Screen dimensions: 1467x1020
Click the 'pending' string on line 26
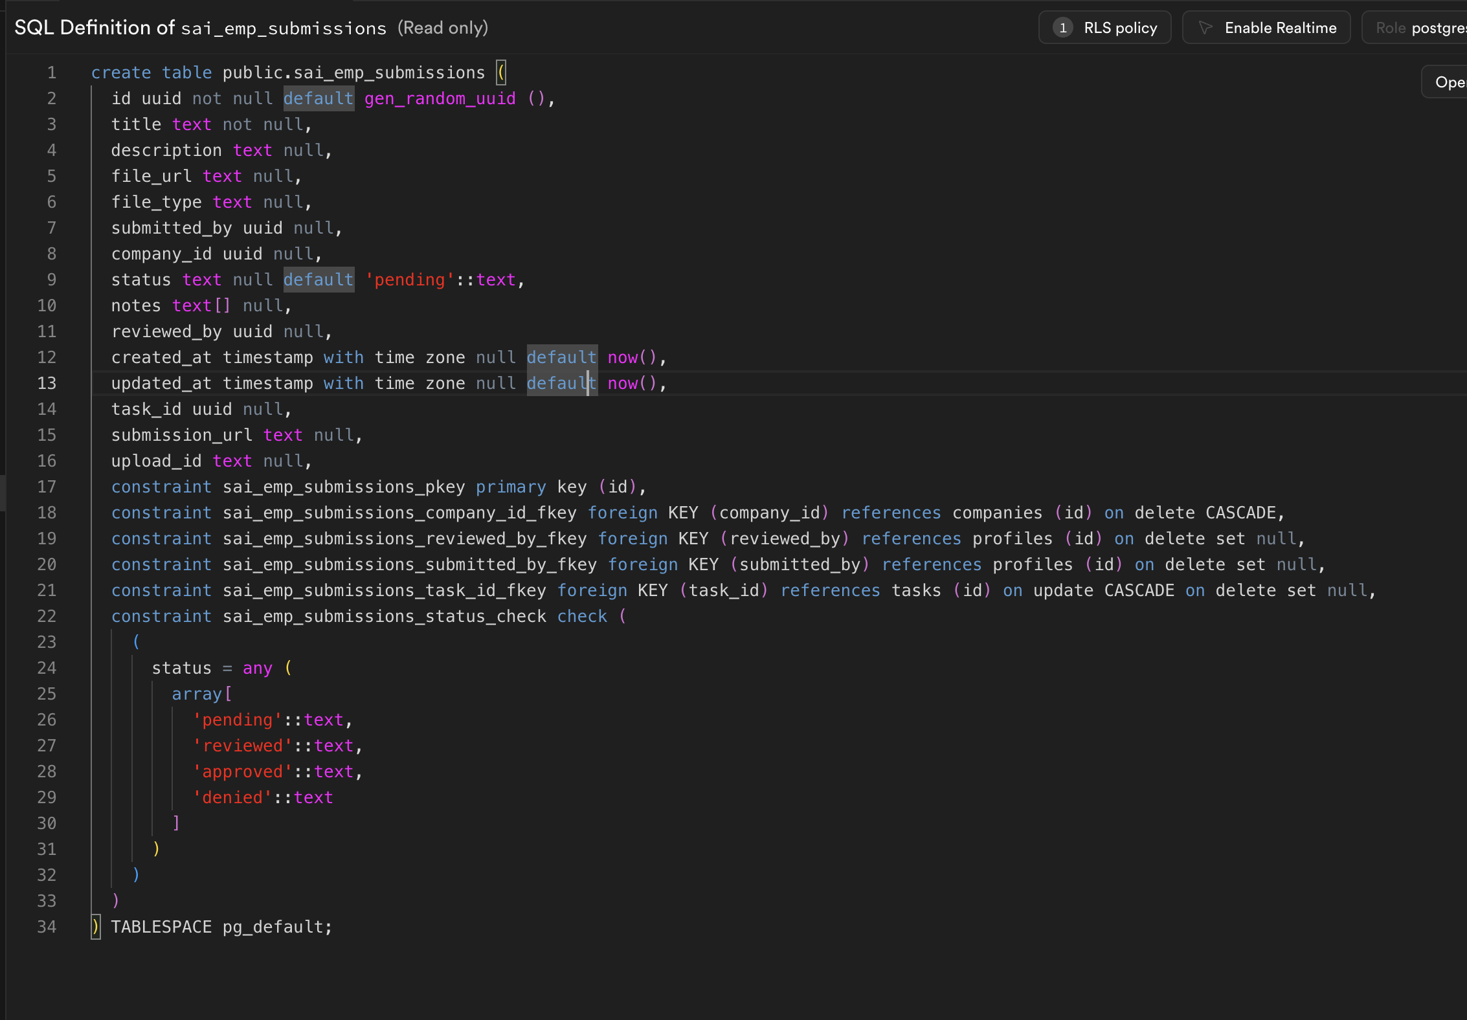click(x=238, y=720)
